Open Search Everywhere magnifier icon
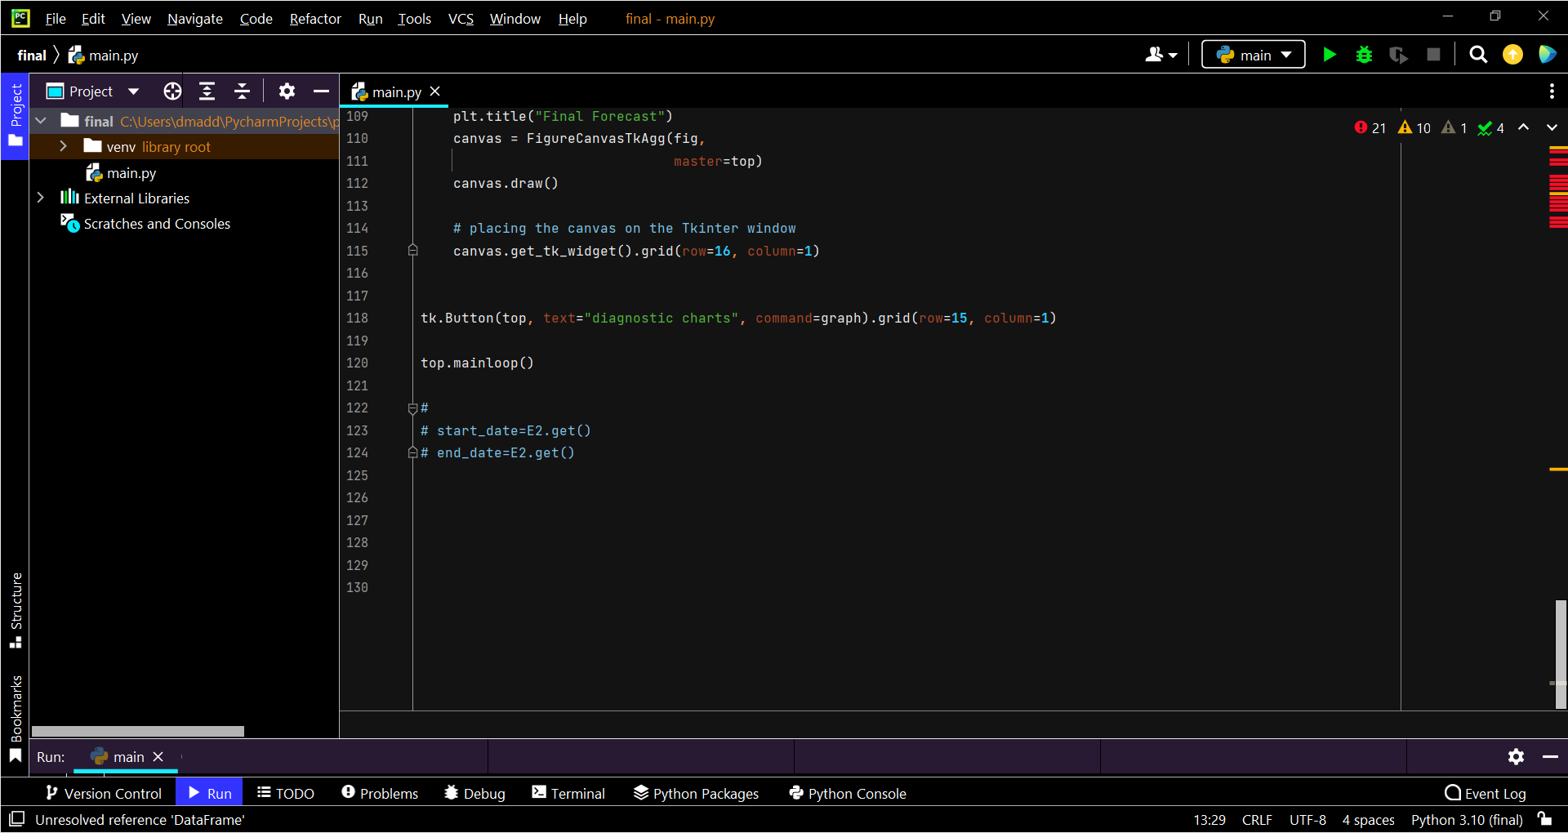This screenshot has height=833, width=1568. pos(1478,55)
